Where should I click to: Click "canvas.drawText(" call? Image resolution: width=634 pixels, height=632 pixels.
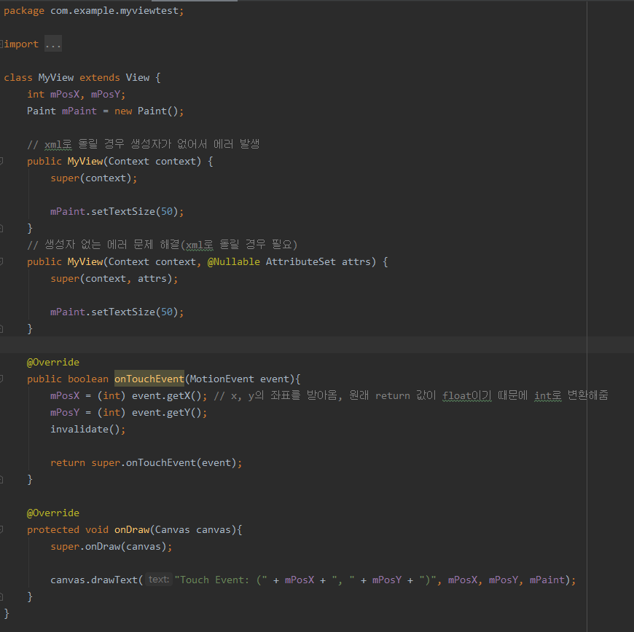click(97, 580)
